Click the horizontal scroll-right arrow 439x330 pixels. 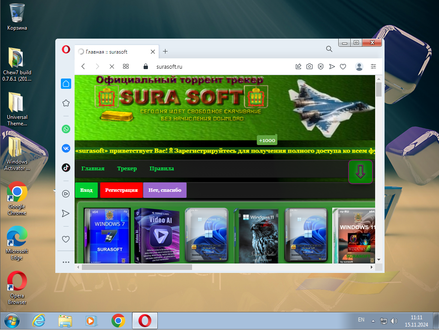coord(372,267)
